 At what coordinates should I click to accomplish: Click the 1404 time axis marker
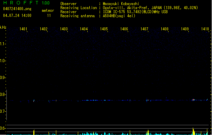click(84, 29)
